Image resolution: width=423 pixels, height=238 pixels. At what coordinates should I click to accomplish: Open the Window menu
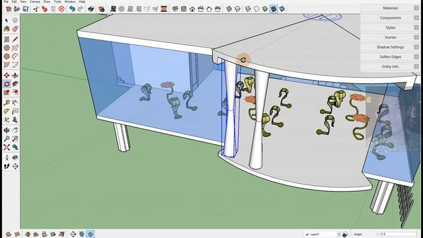click(70, 1)
